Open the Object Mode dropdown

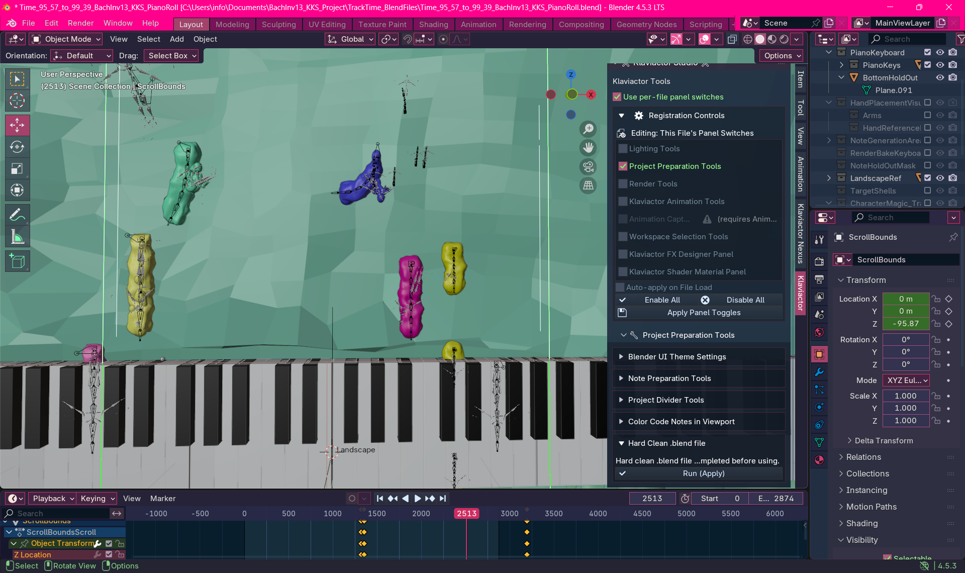[x=66, y=39]
